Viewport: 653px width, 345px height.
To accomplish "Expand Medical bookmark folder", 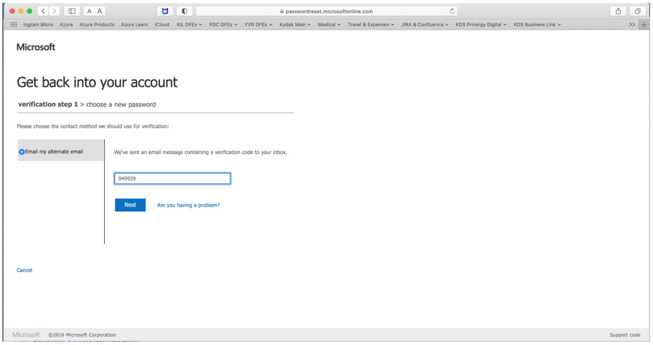I will point(329,25).
